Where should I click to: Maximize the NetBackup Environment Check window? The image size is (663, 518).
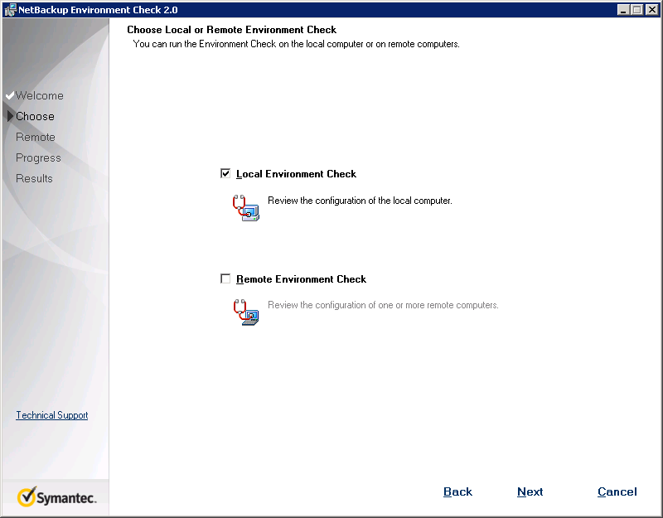[636, 10]
